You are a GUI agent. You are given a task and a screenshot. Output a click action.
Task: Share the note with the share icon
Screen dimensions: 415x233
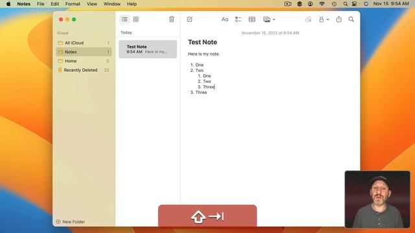click(x=338, y=19)
